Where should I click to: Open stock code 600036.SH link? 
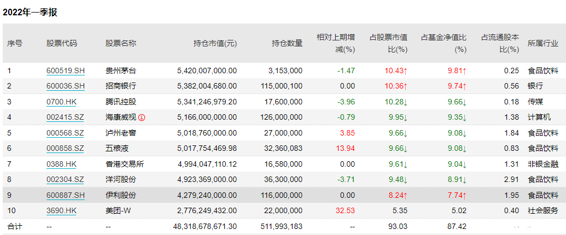[65, 86]
